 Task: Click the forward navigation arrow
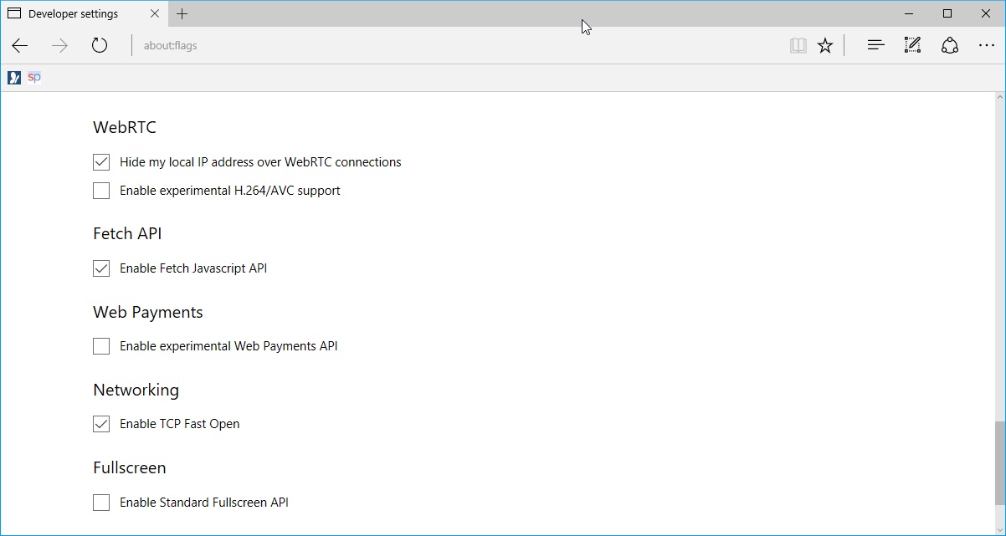(59, 46)
